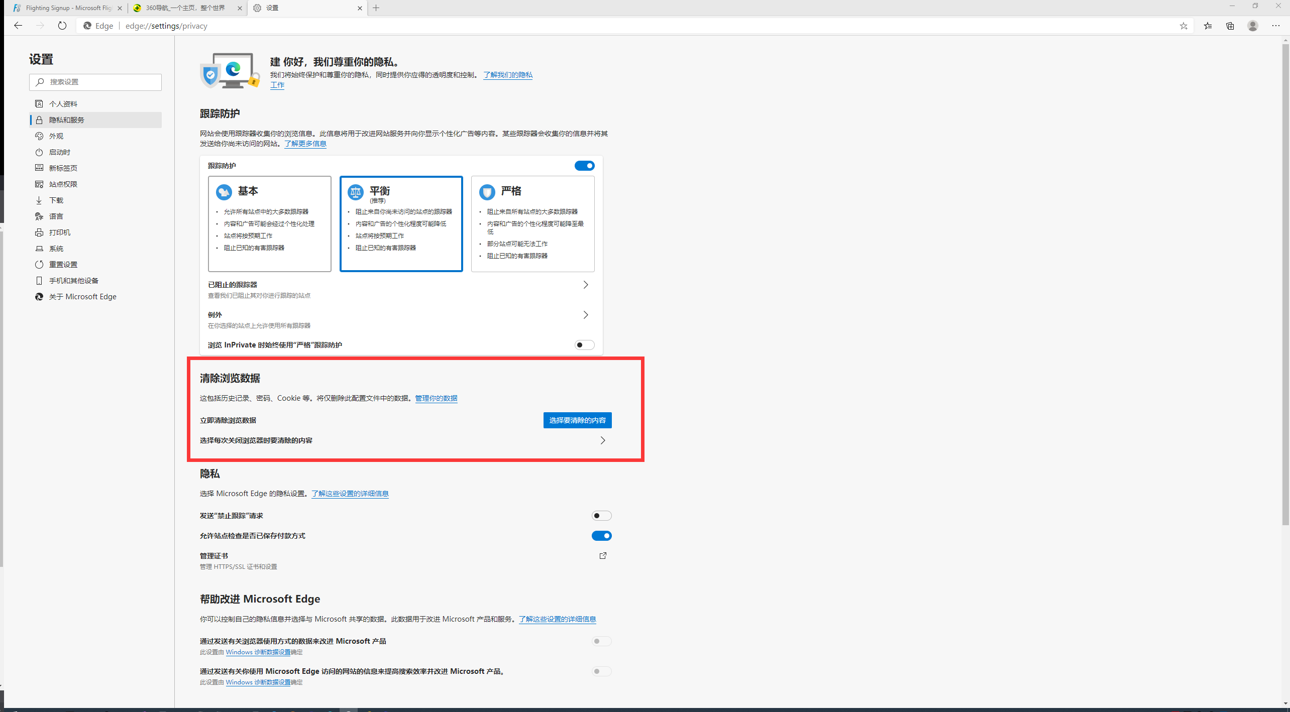Disable the 跟踪防护 master toggle
This screenshot has width=1290, height=712.
(x=584, y=165)
